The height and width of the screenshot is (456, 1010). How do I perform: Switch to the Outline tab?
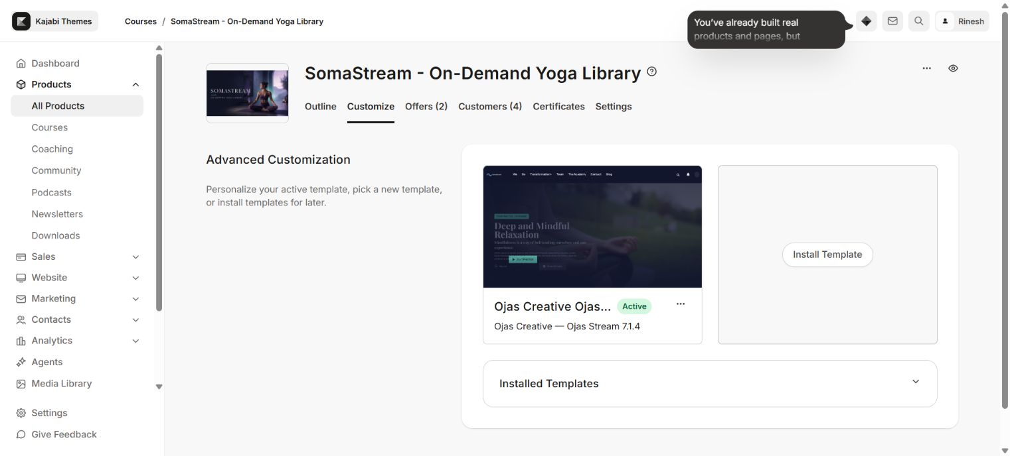click(321, 106)
